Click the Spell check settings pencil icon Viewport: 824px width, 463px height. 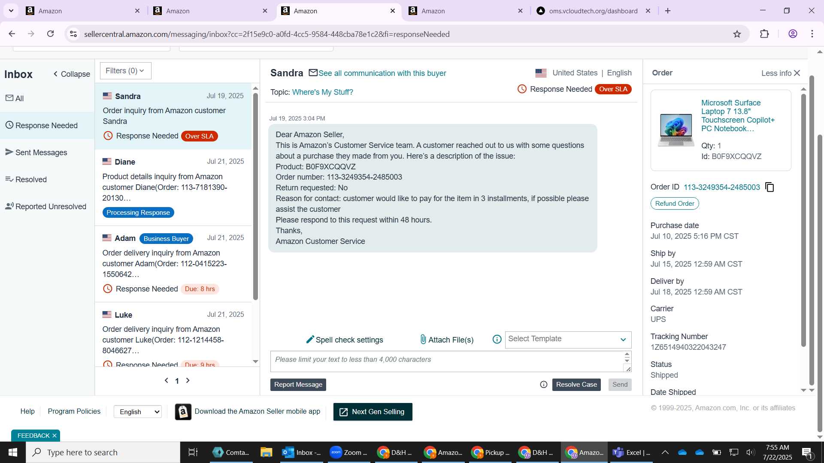click(310, 340)
